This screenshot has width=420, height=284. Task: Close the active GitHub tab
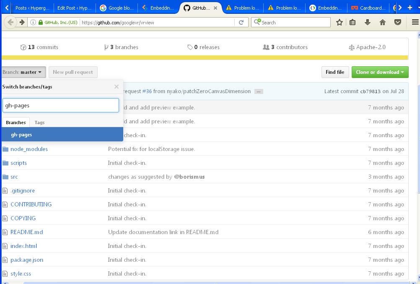[x=215, y=8]
